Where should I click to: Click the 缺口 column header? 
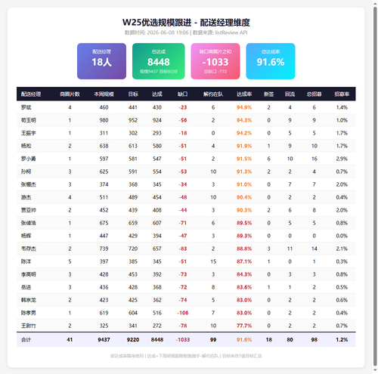183,94
